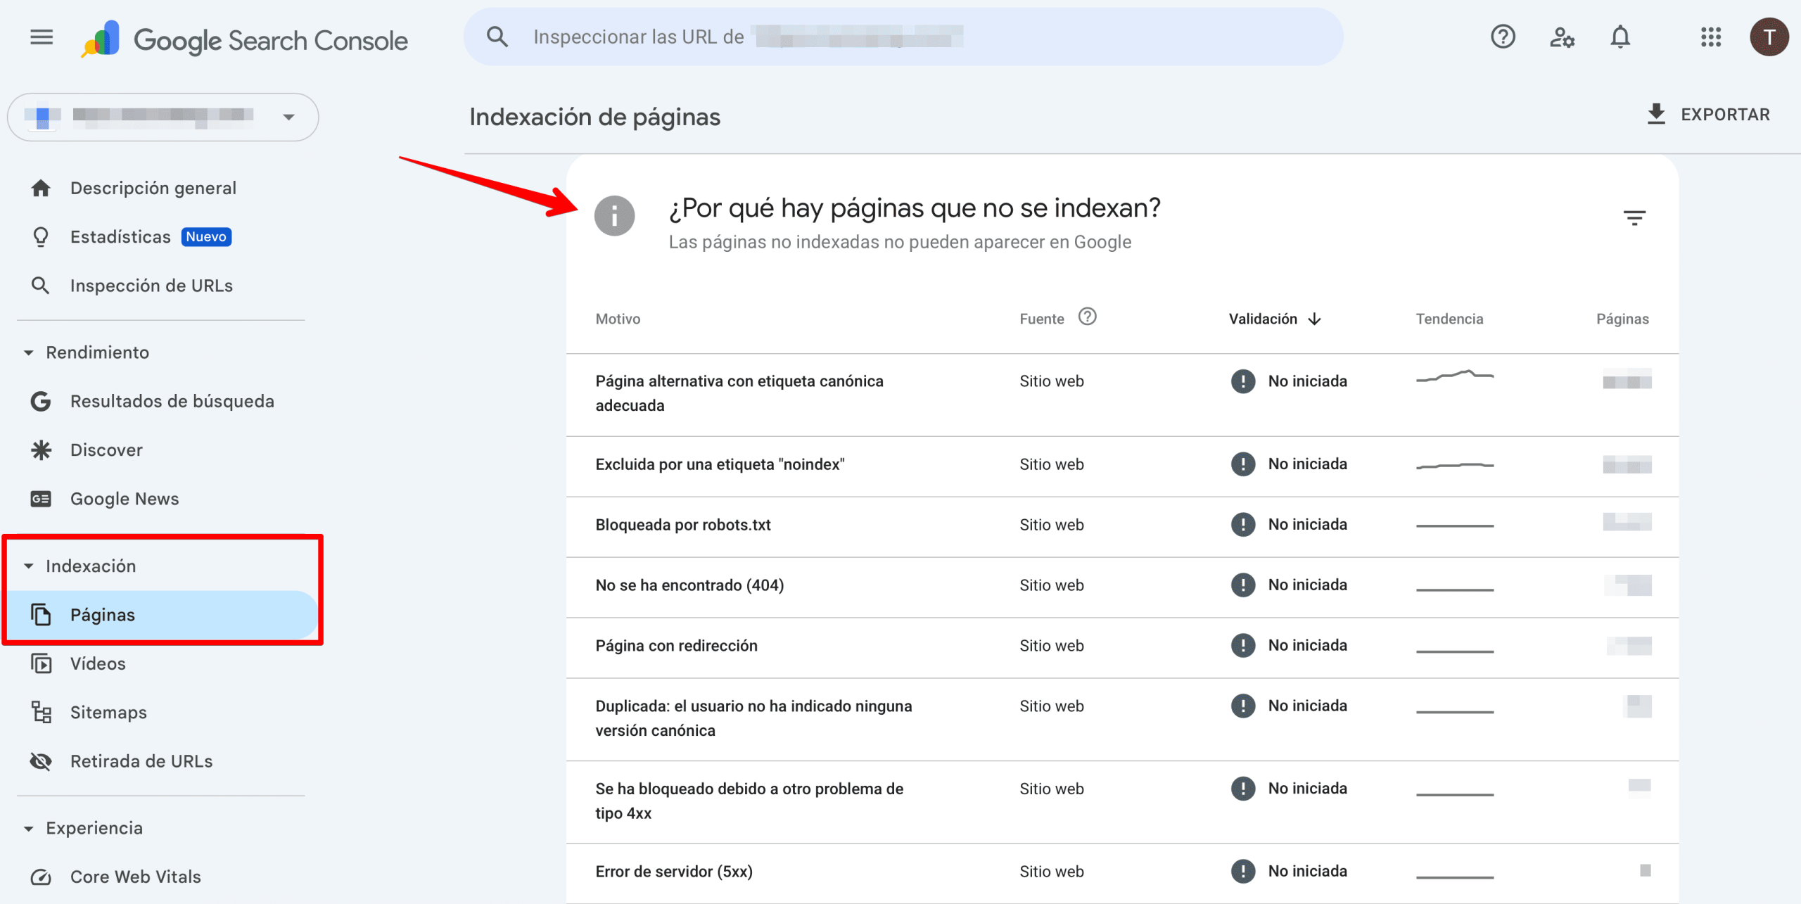Image resolution: width=1801 pixels, height=904 pixels.
Task: Click the magnifier icon beside Inspección de URLs
Action: pyautogui.click(x=41, y=286)
